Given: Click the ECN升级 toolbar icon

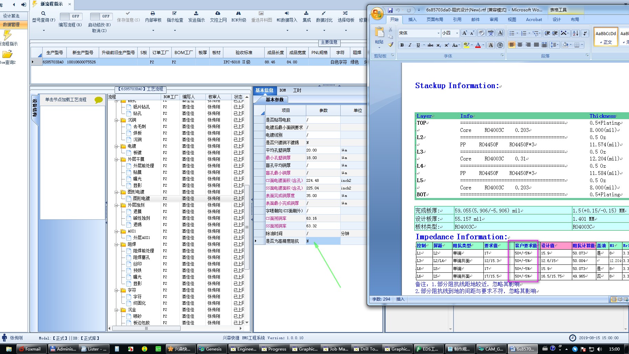Looking at the screenshot, I should 238,13.
